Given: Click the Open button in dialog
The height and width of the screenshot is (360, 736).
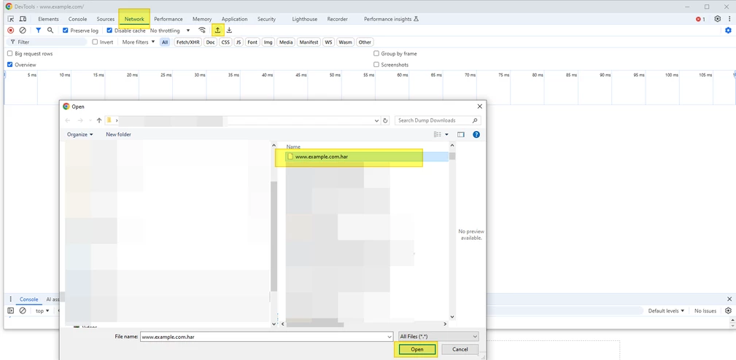Looking at the screenshot, I should coord(417,349).
